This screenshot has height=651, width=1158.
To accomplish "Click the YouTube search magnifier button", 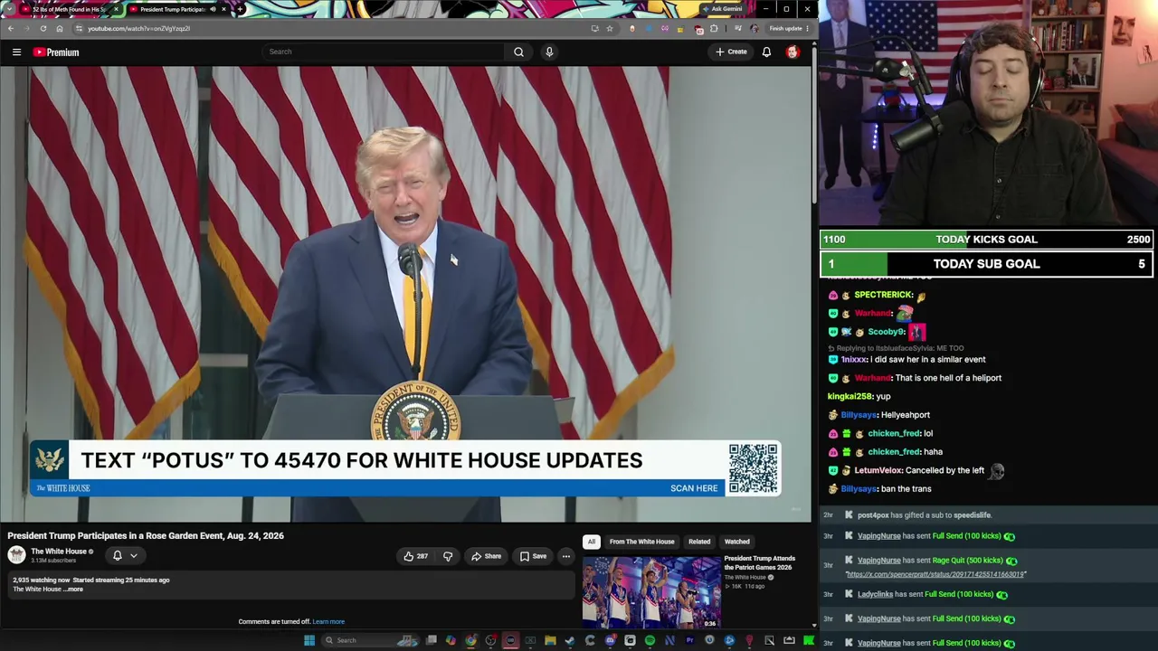I will [518, 52].
